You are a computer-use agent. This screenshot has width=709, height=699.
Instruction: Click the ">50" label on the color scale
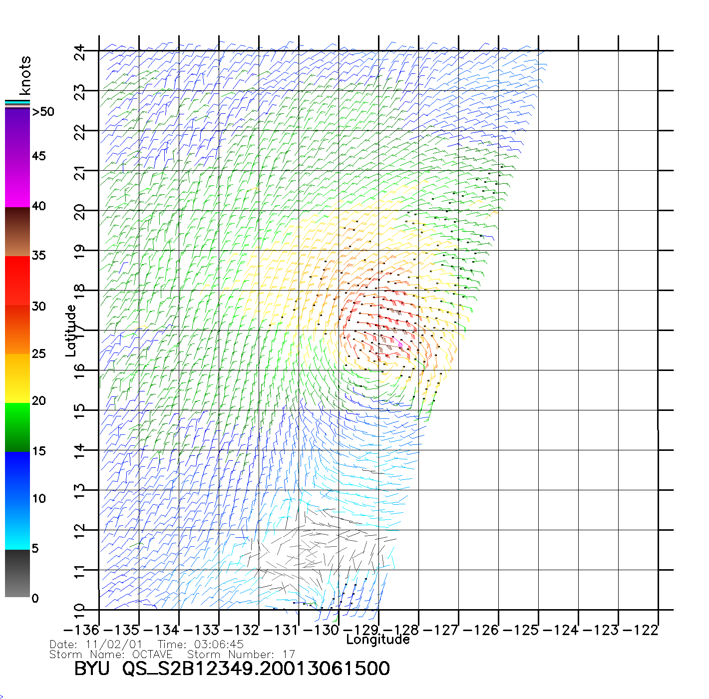43,112
